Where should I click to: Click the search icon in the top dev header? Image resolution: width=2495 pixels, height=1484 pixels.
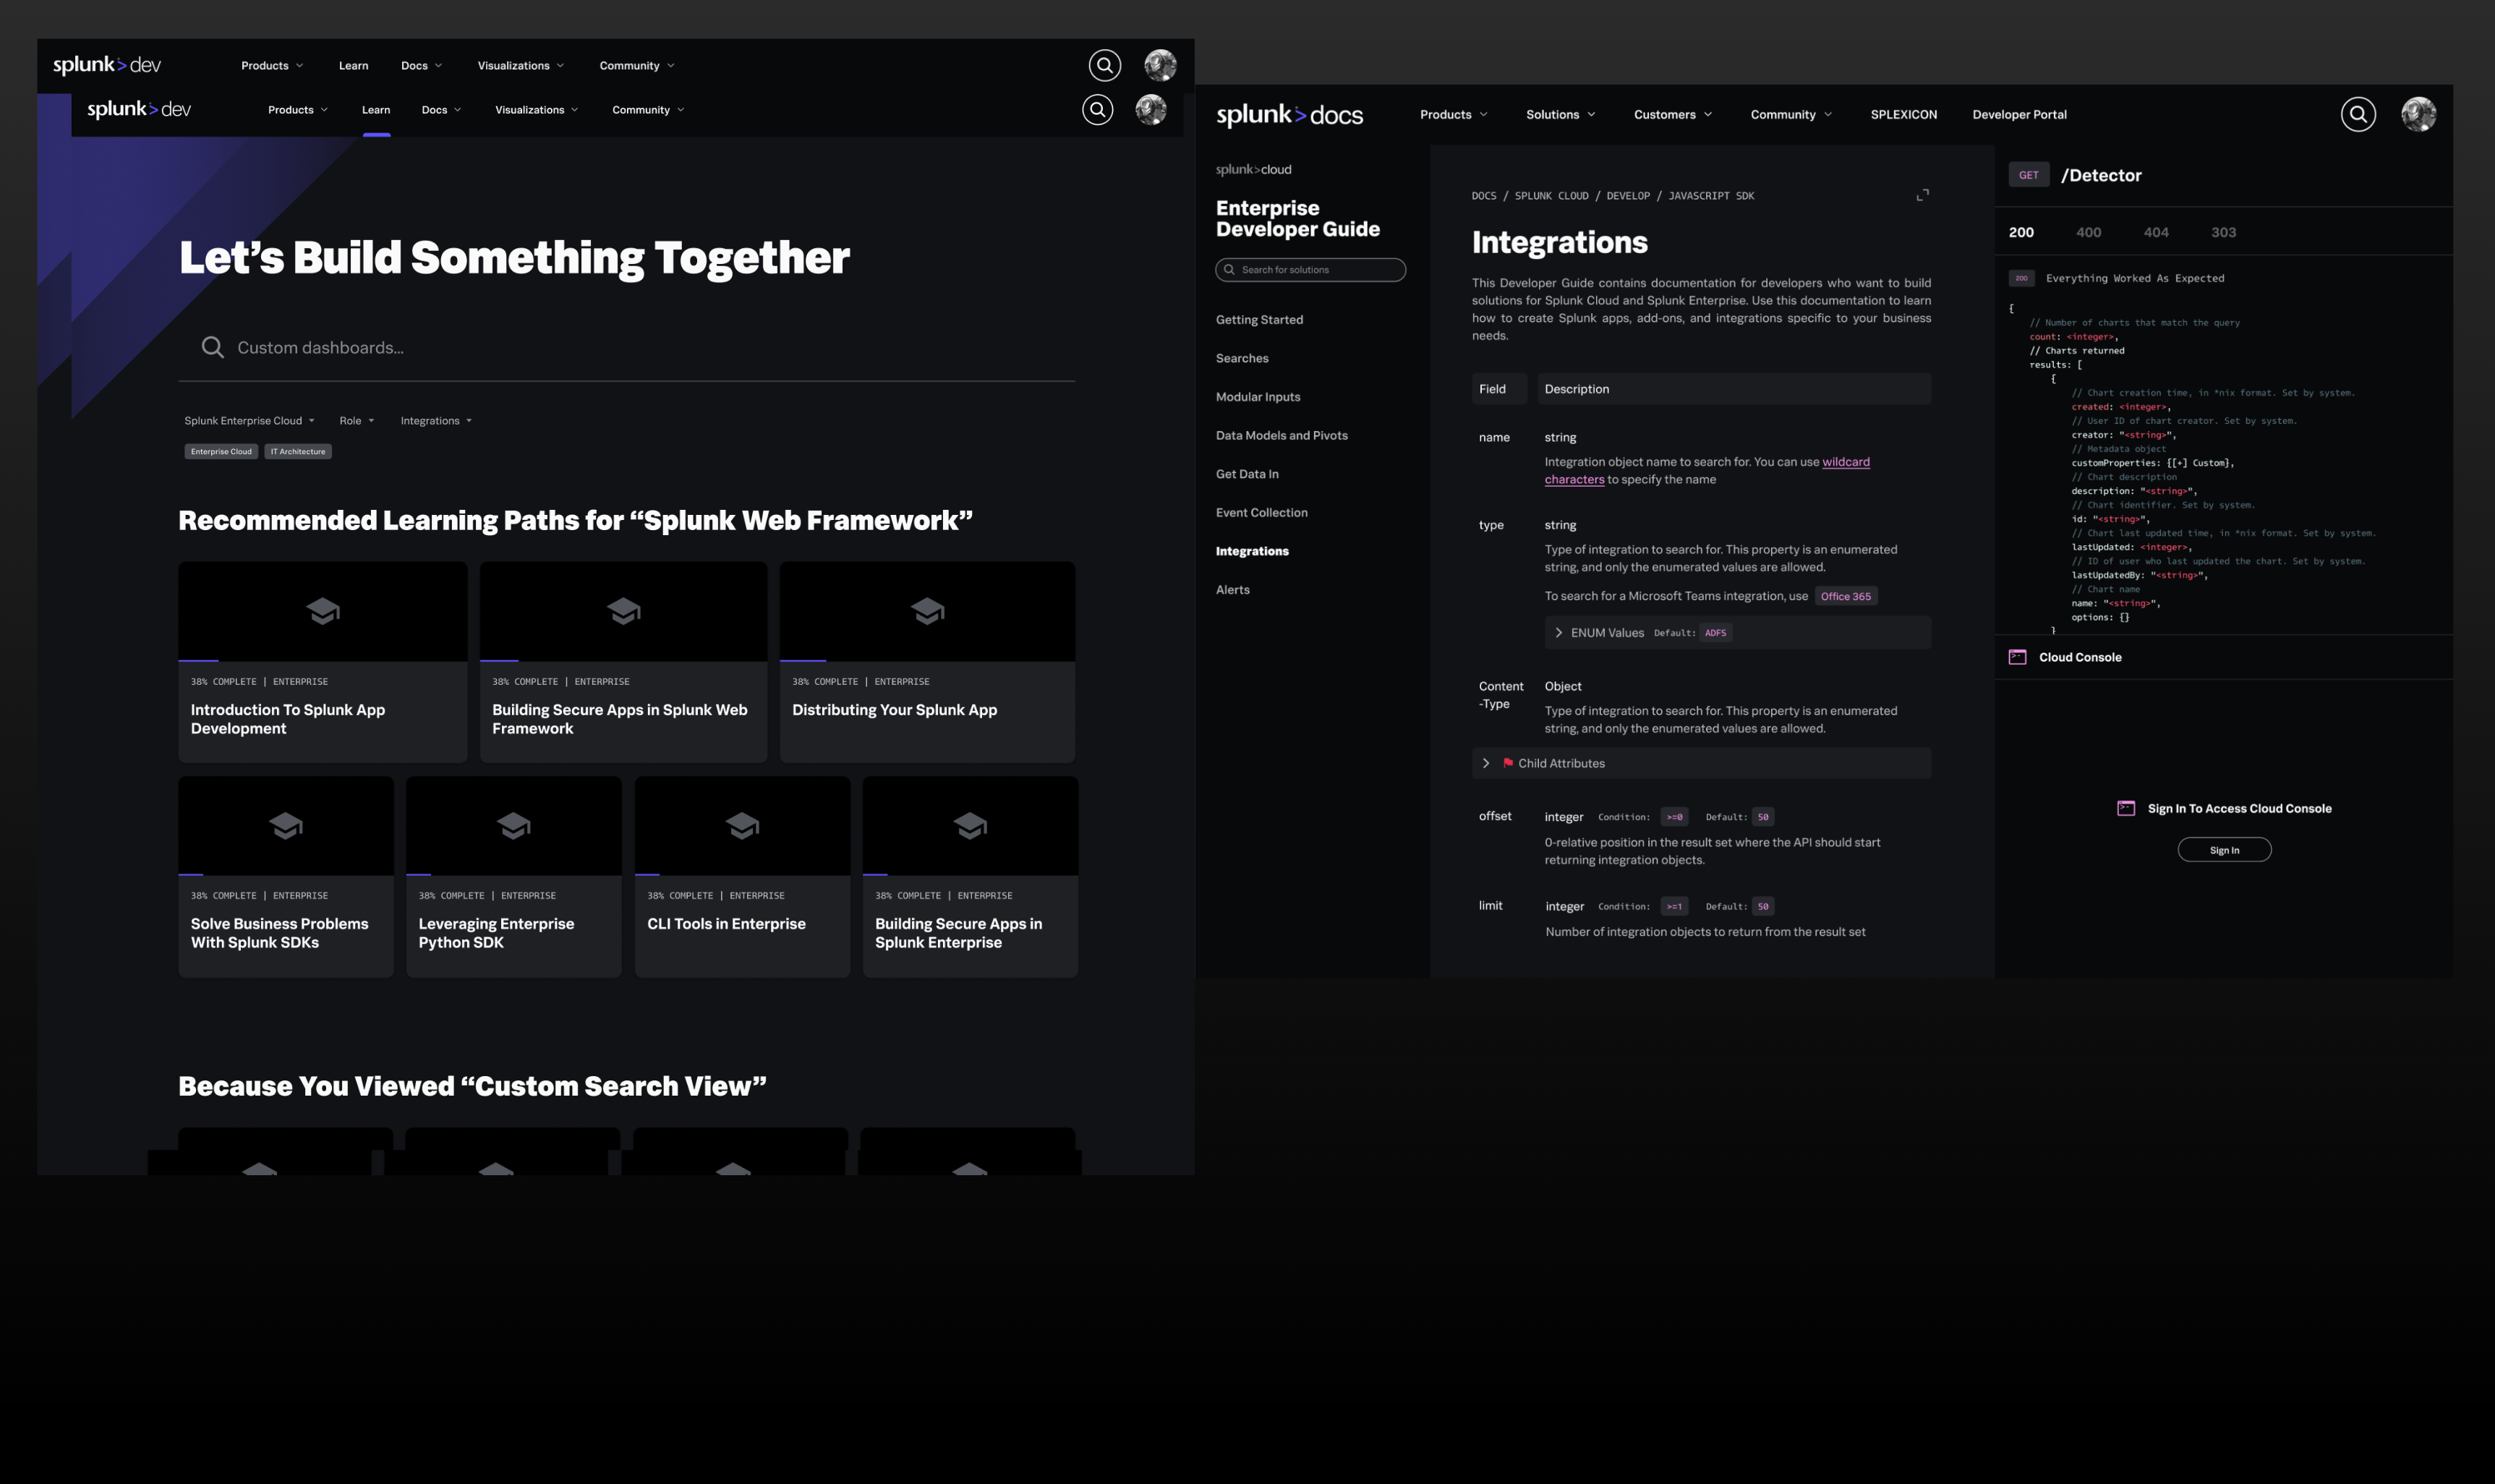[1104, 65]
